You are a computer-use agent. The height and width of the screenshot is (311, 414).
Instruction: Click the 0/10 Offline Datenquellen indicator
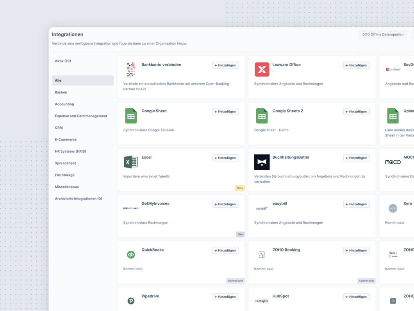click(x=383, y=34)
